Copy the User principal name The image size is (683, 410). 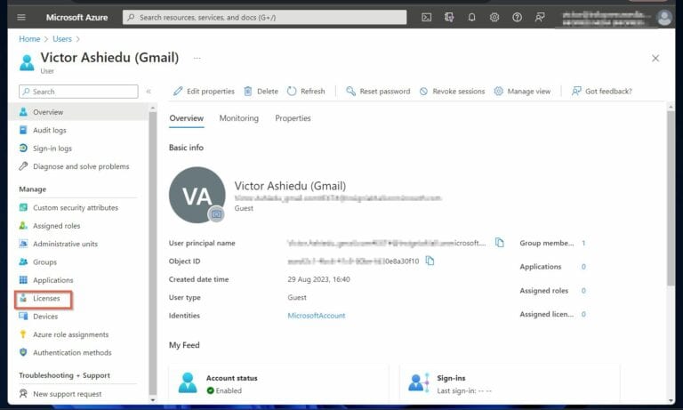pyautogui.click(x=499, y=243)
